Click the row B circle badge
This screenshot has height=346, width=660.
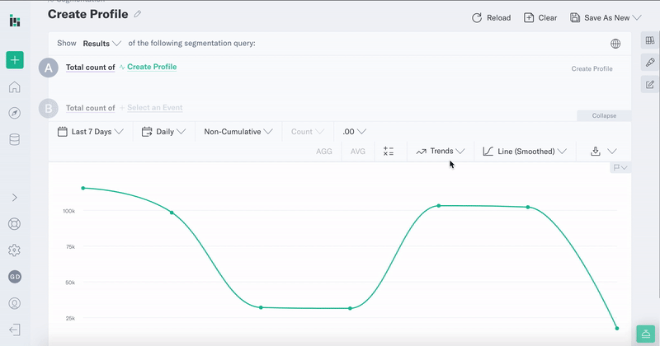point(49,109)
